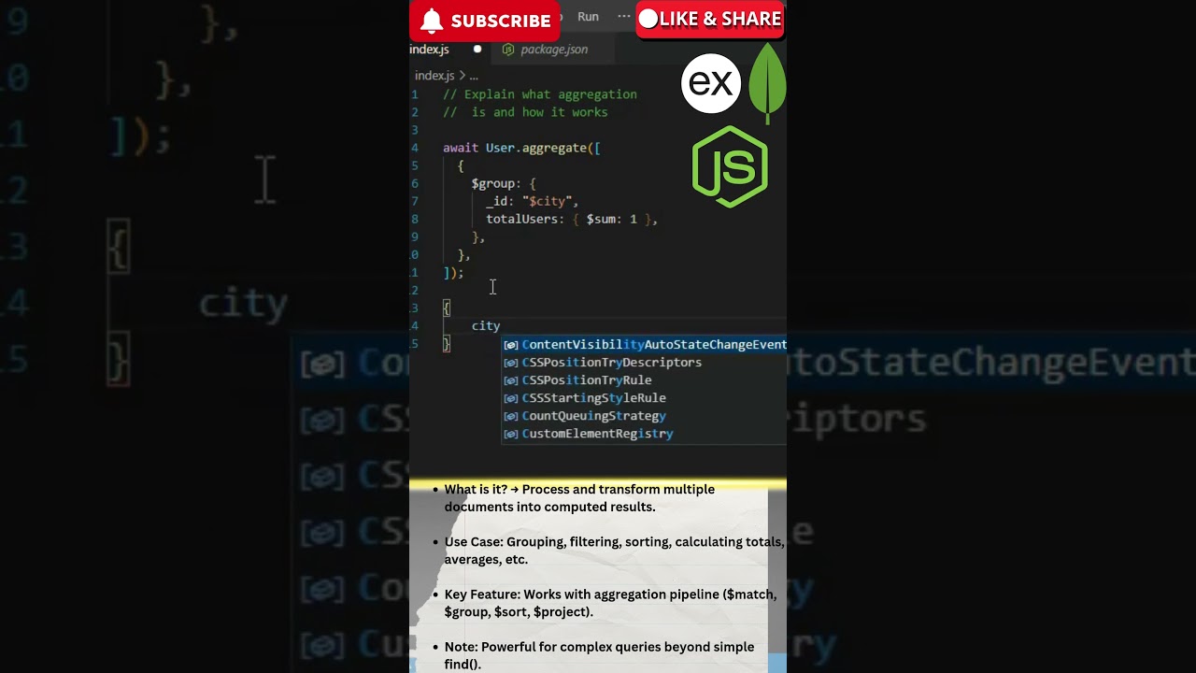
Task: Click index.js in the breadcrumb path
Action: (x=434, y=76)
